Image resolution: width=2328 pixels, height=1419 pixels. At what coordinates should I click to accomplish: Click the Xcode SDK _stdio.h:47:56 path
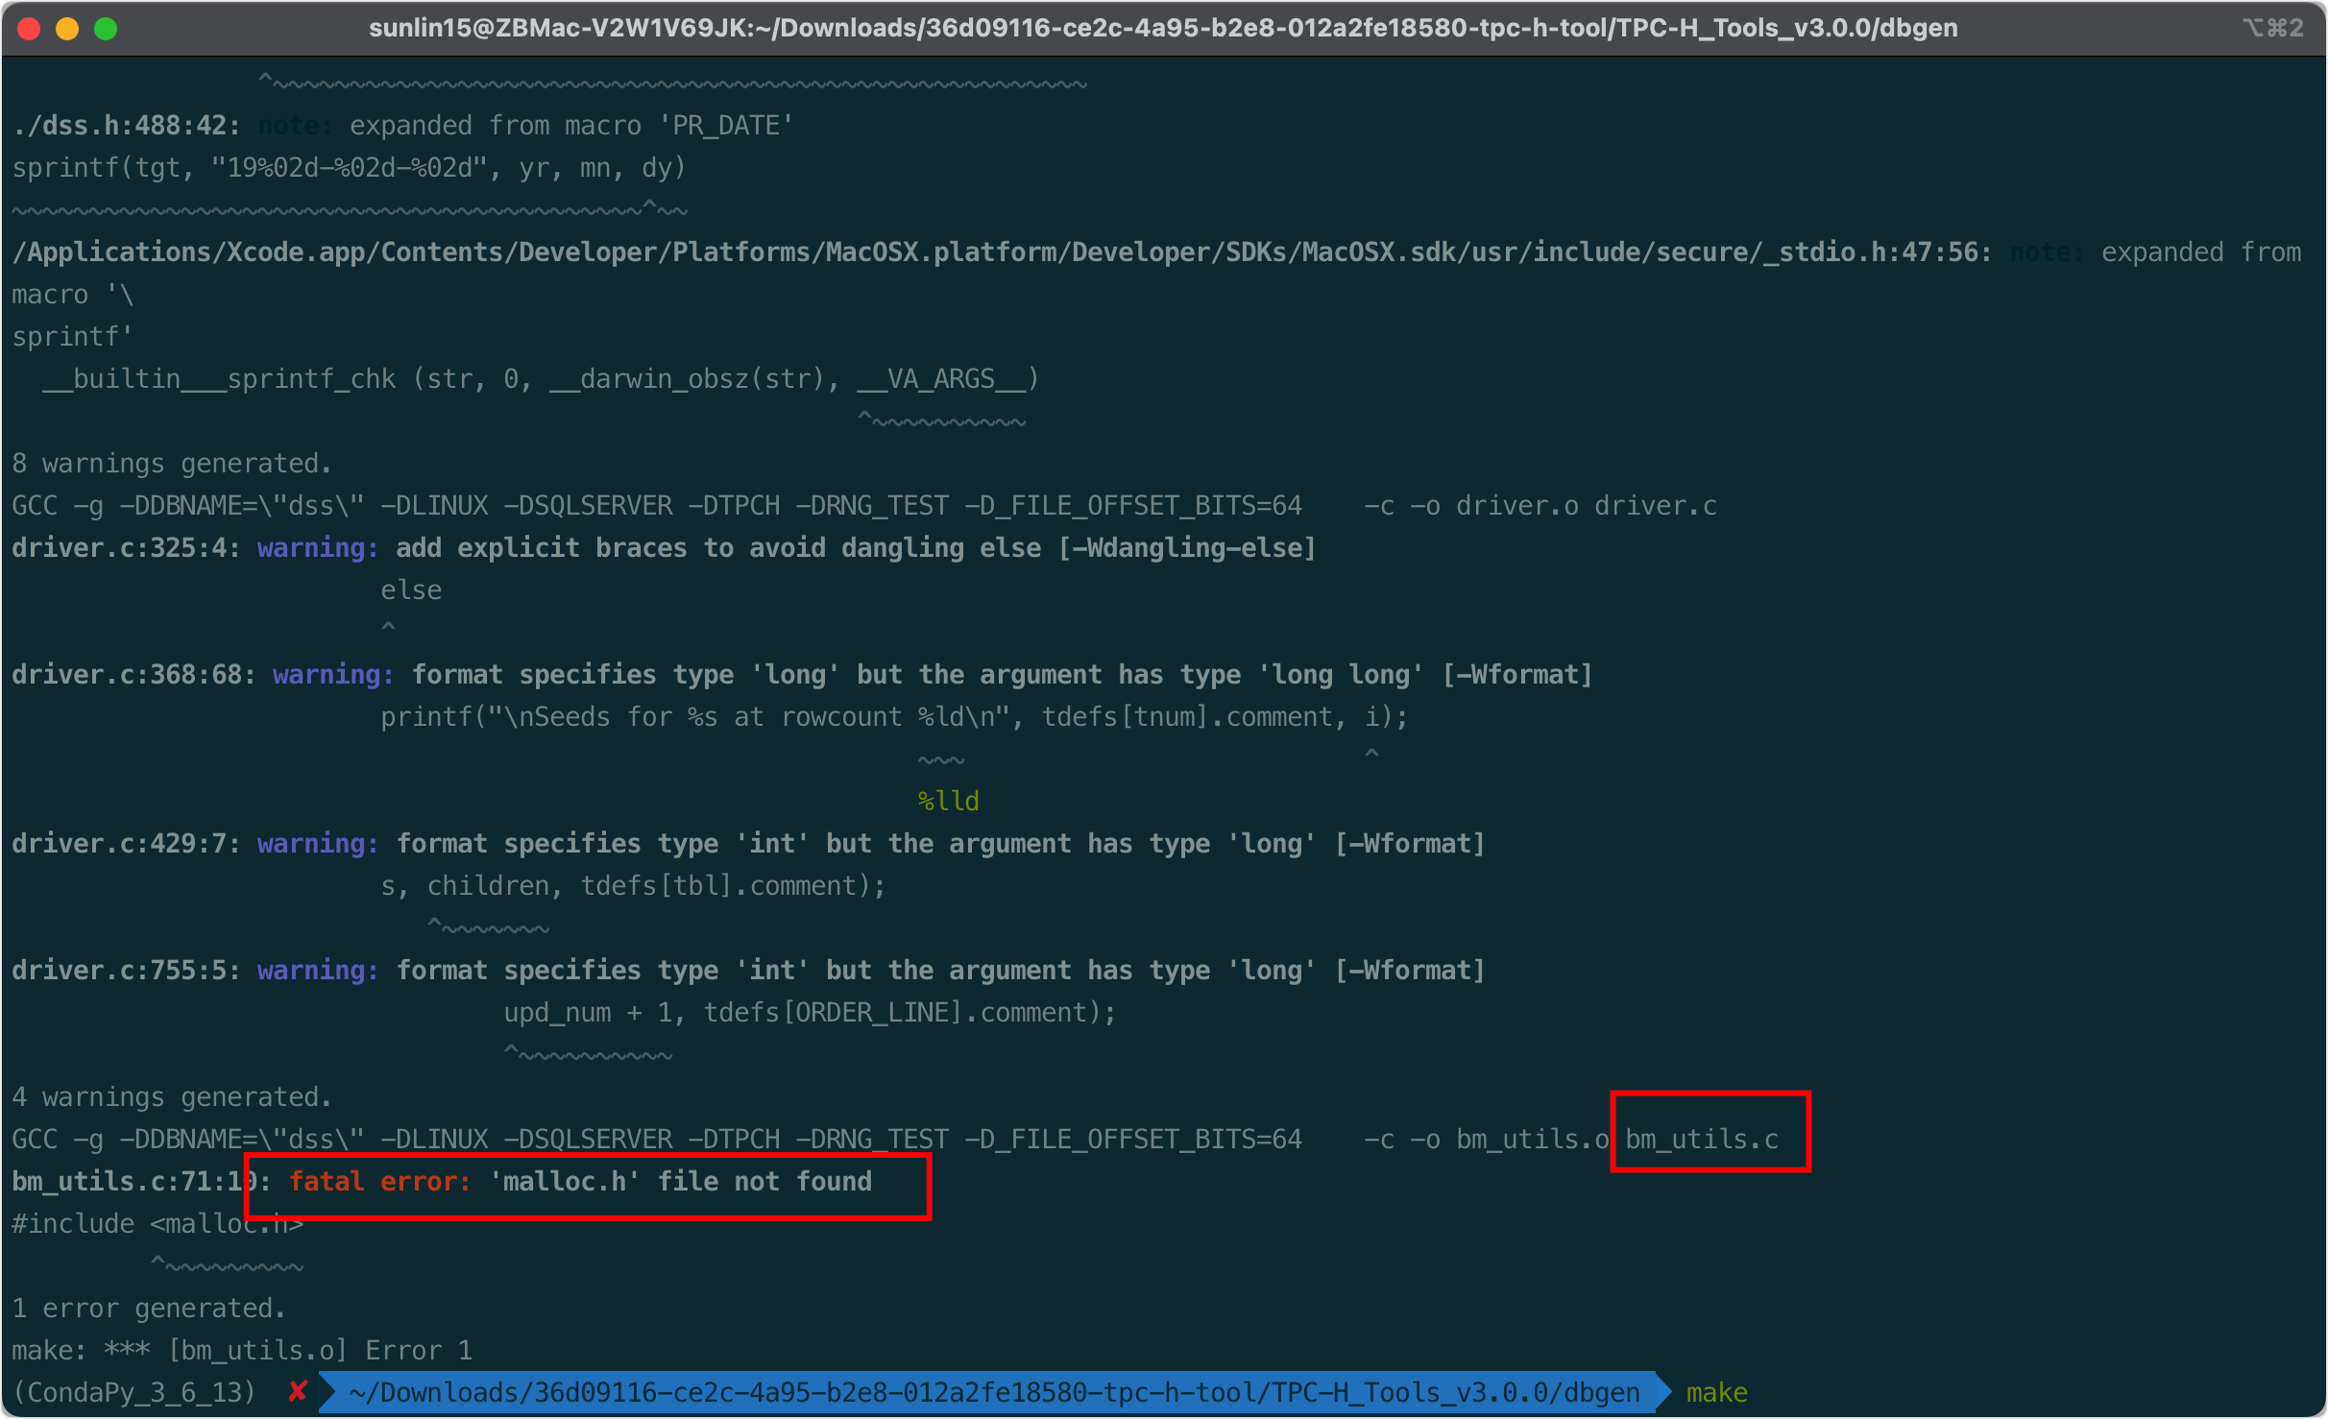[x=1003, y=252]
